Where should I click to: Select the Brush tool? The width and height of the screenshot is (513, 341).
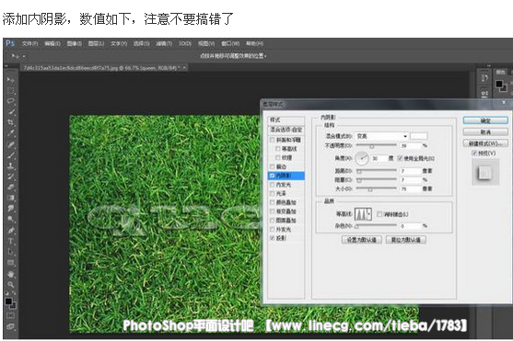tap(10, 154)
